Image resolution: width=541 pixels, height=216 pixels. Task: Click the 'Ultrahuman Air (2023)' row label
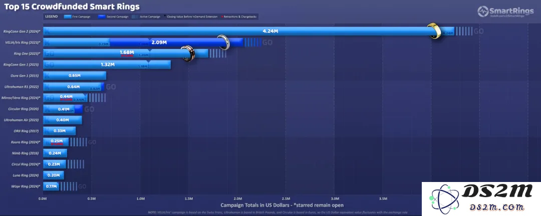(22, 120)
